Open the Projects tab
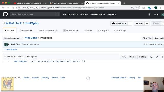 coord(71,31)
